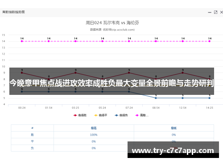
Task: Click the 01:54 x-axis label
Action: coord(49,108)
